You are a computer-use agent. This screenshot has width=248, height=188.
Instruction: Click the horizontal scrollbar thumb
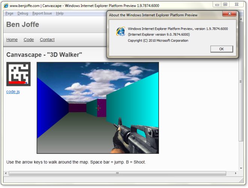117,173
